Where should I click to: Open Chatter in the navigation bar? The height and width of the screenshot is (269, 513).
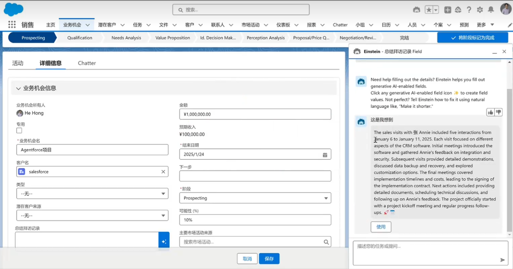click(x=340, y=25)
